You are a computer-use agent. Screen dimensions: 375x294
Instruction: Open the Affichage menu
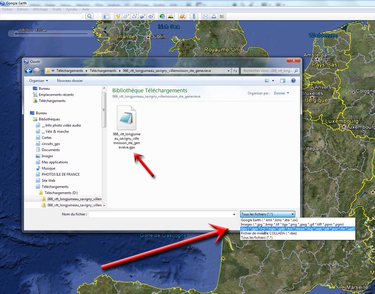tap(40, 9)
